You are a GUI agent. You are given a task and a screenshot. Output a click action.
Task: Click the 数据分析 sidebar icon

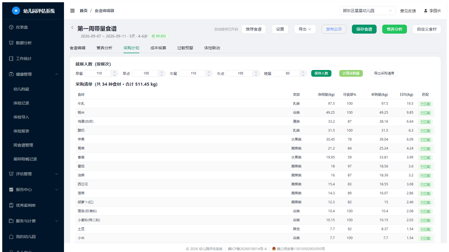tap(11, 43)
